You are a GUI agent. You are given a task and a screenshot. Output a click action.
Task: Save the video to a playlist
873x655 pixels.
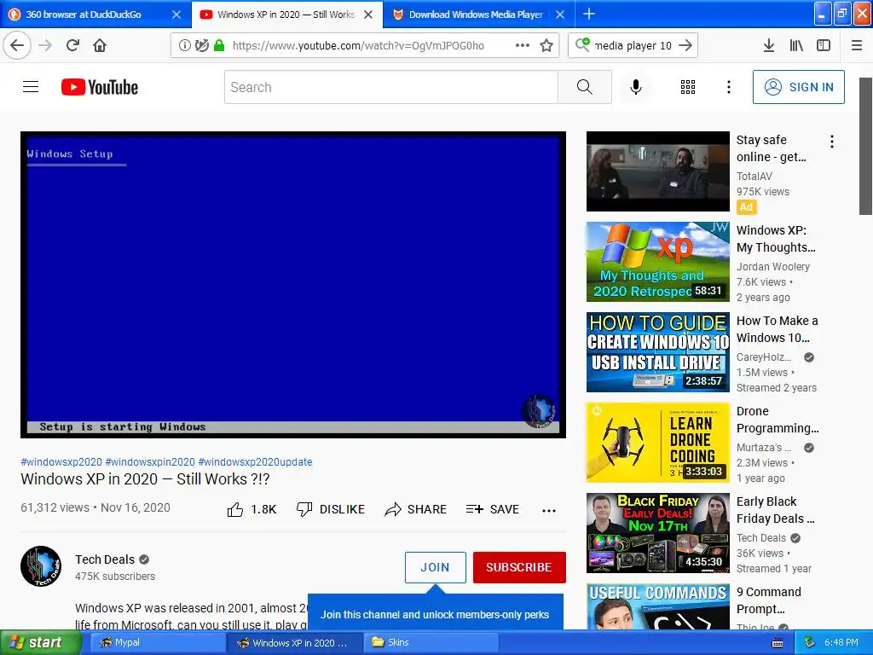point(493,509)
